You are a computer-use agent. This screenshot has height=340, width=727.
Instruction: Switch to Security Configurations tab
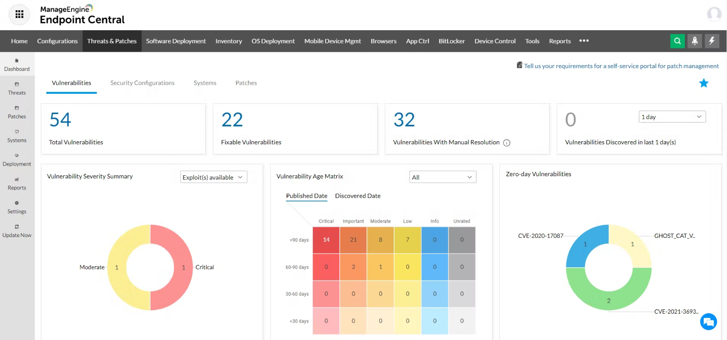[x=142, y=83]
